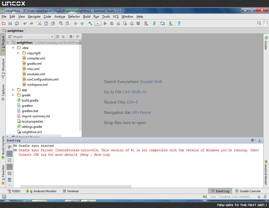
Task: Open 6: Android Monitor tool window
Action: (x=41, y=191)
